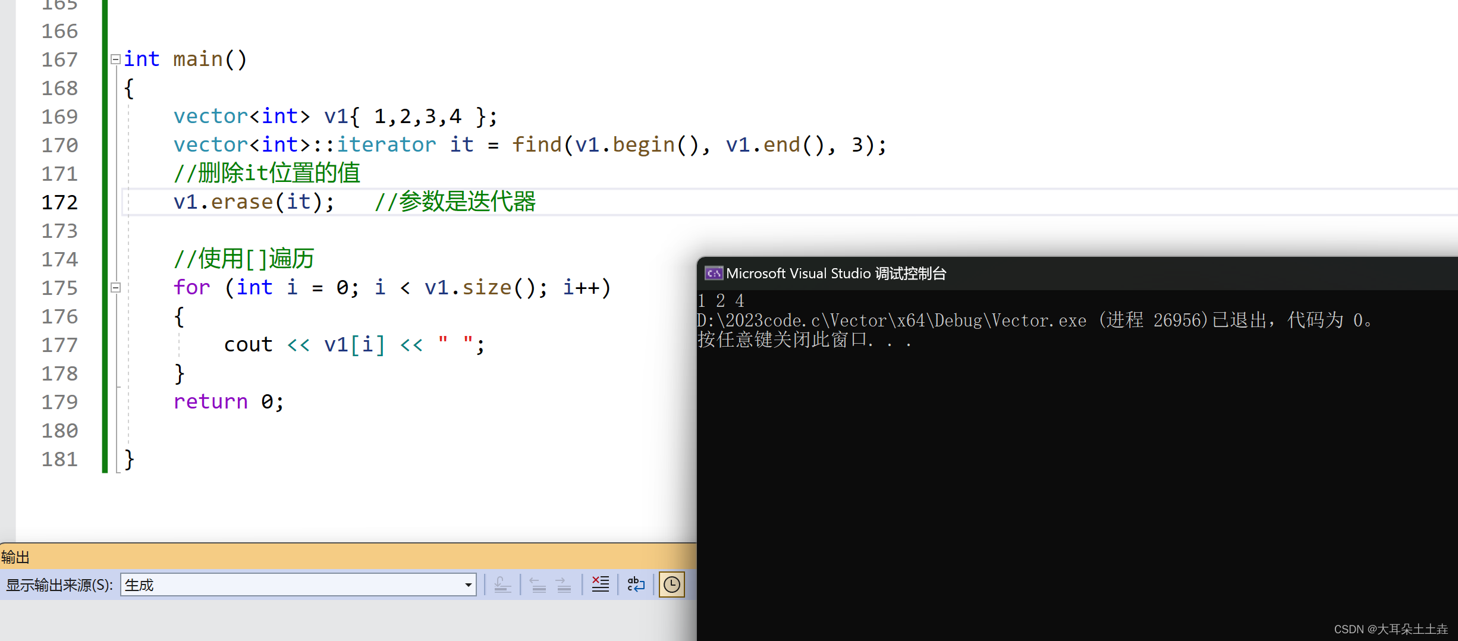The height and width of the screenshot is (641, 1458).
Task: Click the 'size' call in the for loop
Action: (x=486, y=287)
